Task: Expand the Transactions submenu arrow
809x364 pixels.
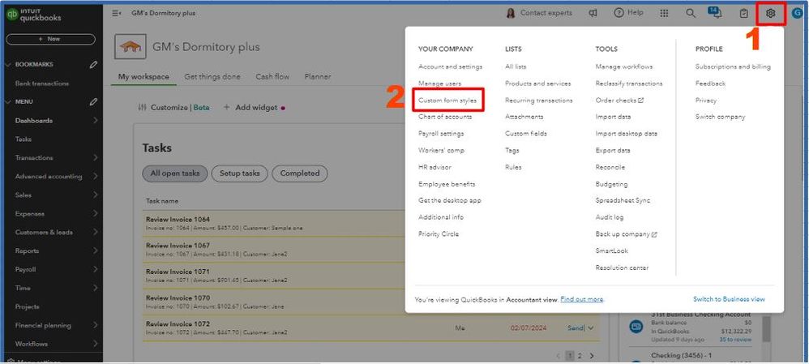Action: (96, 157)
